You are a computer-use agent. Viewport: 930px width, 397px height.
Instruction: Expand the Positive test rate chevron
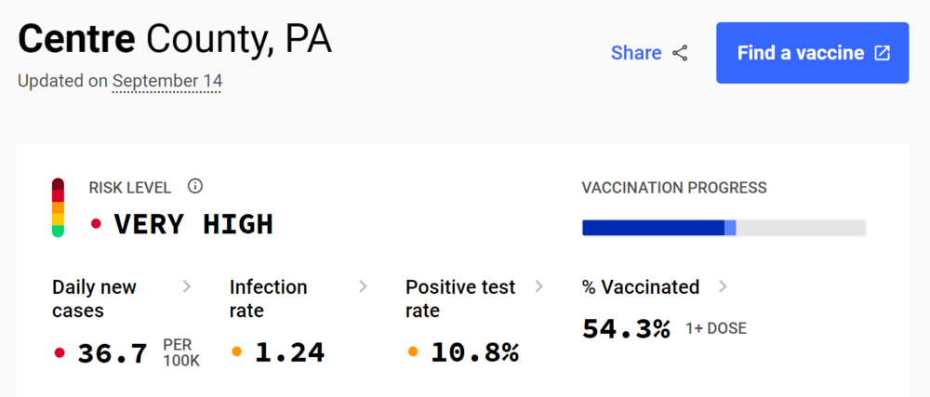click(x=539, y=286)
